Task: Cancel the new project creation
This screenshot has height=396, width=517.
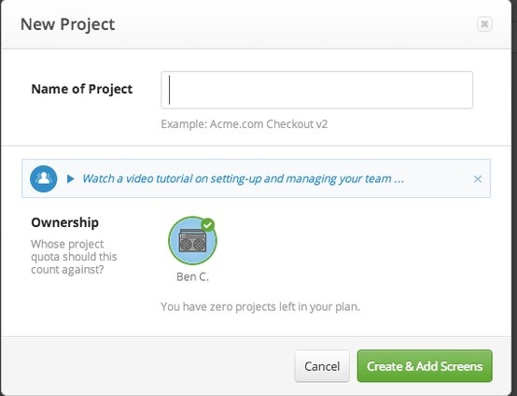Action: tap(322, 366)
